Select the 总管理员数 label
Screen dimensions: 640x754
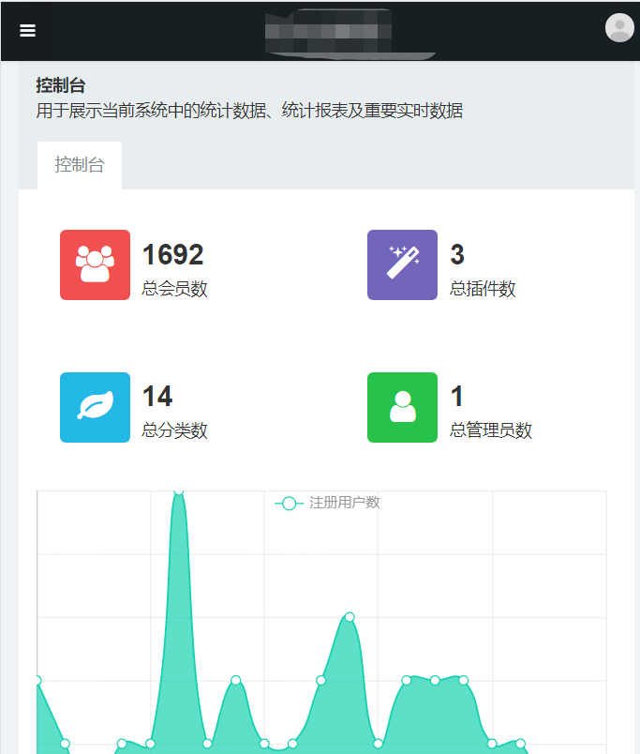click(x=491, y=430)
